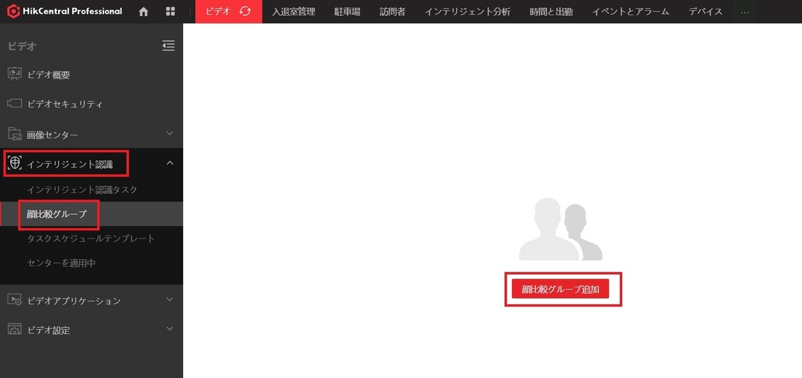The image size is (802, 378).
Task: Open the イベントとアラーム tab
Action: pyautogui.click(x=630, y=11)
